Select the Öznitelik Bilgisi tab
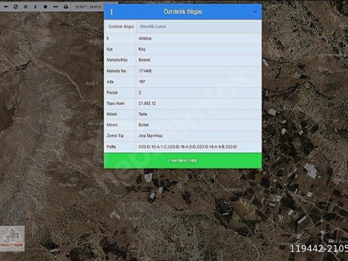Viewport: 348px width, 261px height. tap(121, 27)
